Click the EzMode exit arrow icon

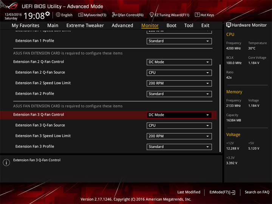233,192
